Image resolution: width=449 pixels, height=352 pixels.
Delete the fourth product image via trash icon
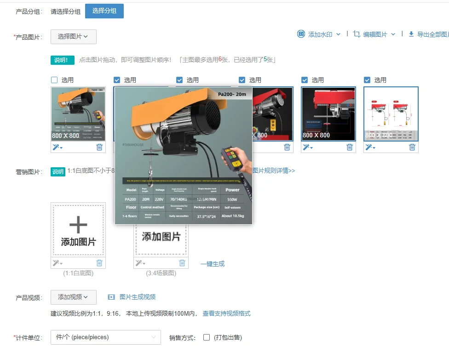[x=287, y=147]
